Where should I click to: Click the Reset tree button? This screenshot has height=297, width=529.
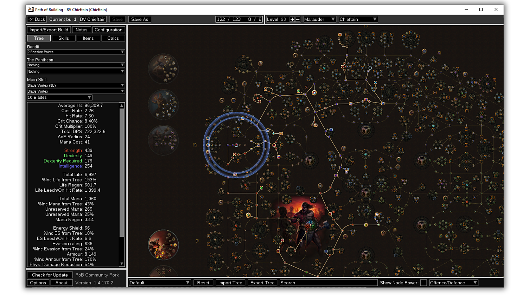pos(203,283)
